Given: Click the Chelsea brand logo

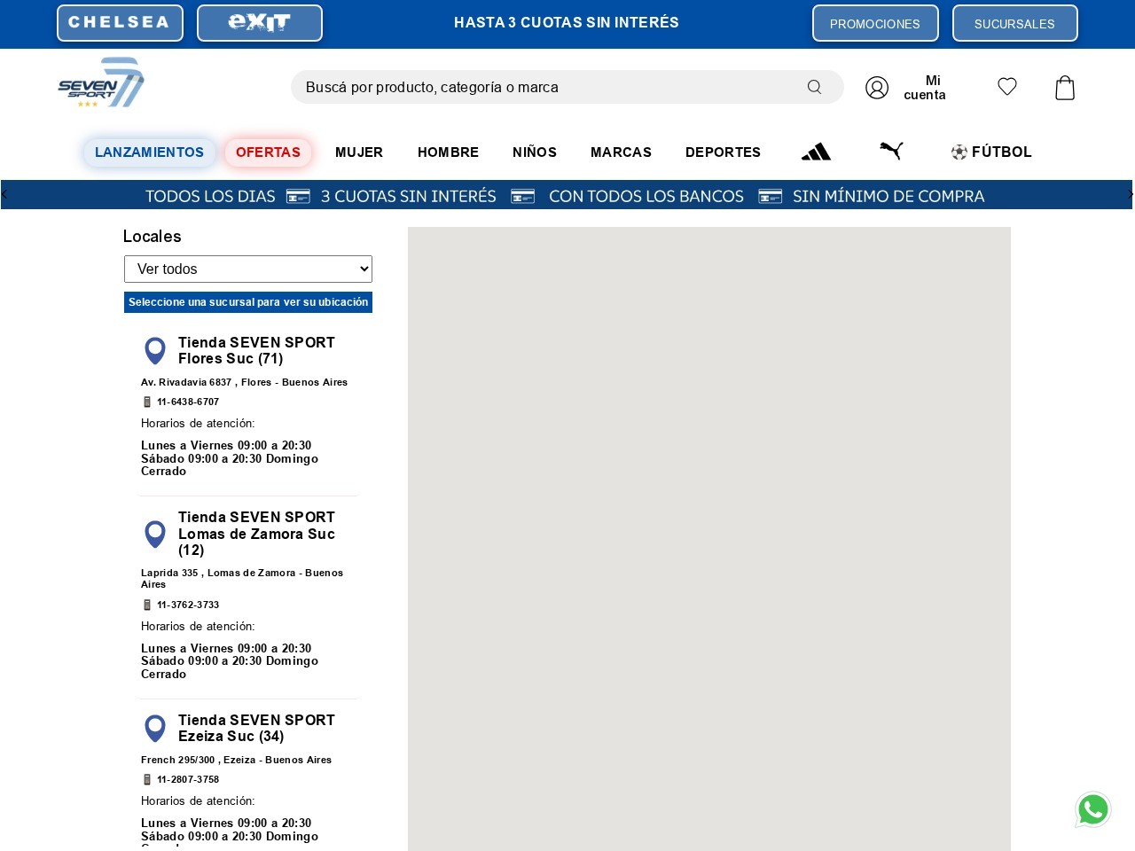Looking at the screenshot, I should point(120,23).
